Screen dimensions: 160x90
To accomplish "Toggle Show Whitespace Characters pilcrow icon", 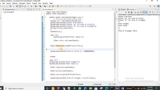I will pos(28,6).
